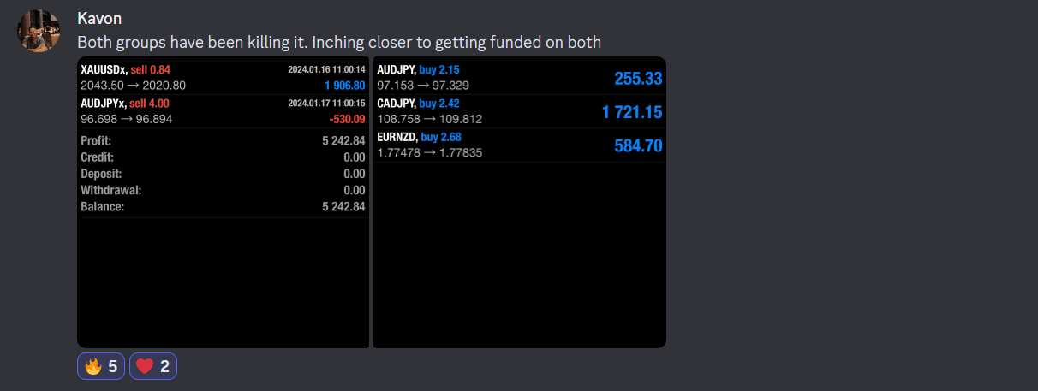Click the message text about getting funded
1038x391 pixels.
tap(339, 42)
